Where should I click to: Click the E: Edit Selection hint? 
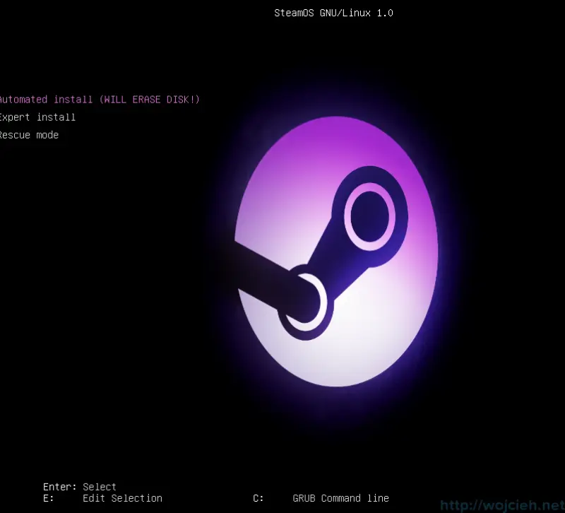tap(103, 498)
